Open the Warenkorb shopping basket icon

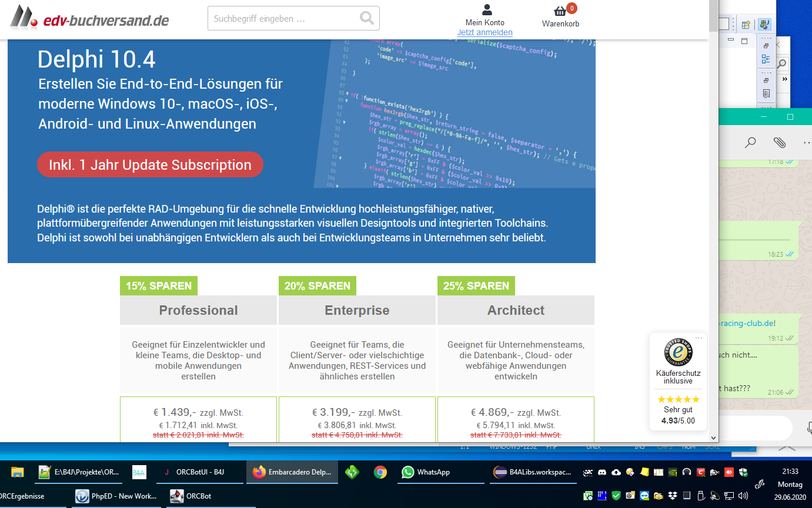(x=560, y=11)
